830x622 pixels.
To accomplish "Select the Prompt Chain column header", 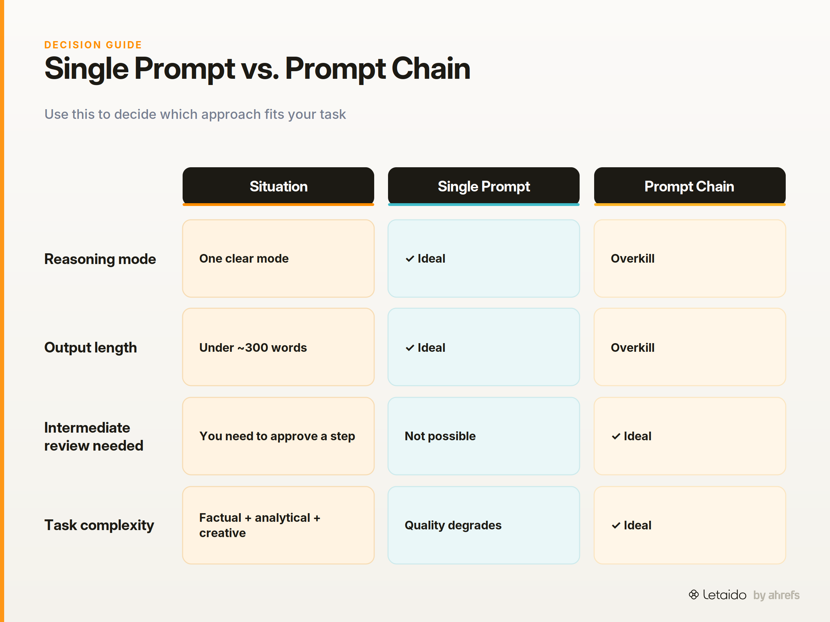I will pos(690,186).
